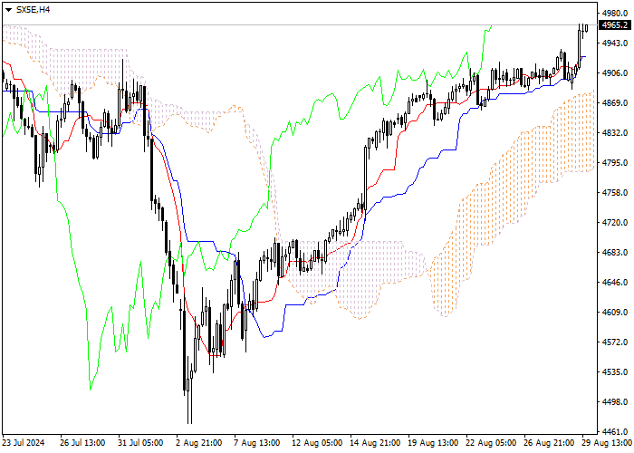Select the 4683.0 price scale label
634x453 pixels.
pyautogui.click(x=615, y=253)
